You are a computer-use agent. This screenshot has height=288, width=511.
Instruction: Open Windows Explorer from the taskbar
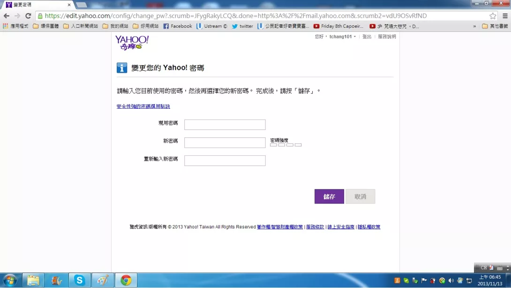33,280
